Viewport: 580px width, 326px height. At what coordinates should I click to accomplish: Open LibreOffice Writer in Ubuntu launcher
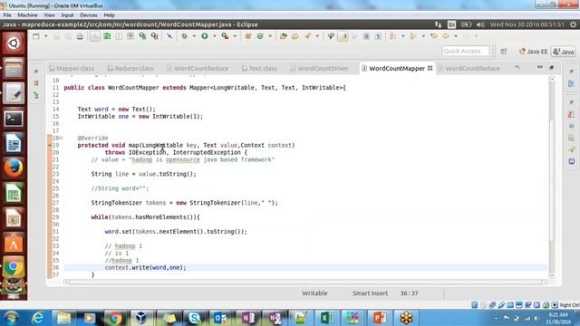tap(14, 143)
